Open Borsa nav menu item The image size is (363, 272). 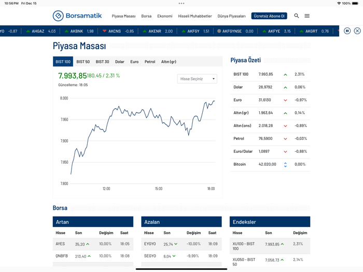pyautogui.click(x=146, y=16)
